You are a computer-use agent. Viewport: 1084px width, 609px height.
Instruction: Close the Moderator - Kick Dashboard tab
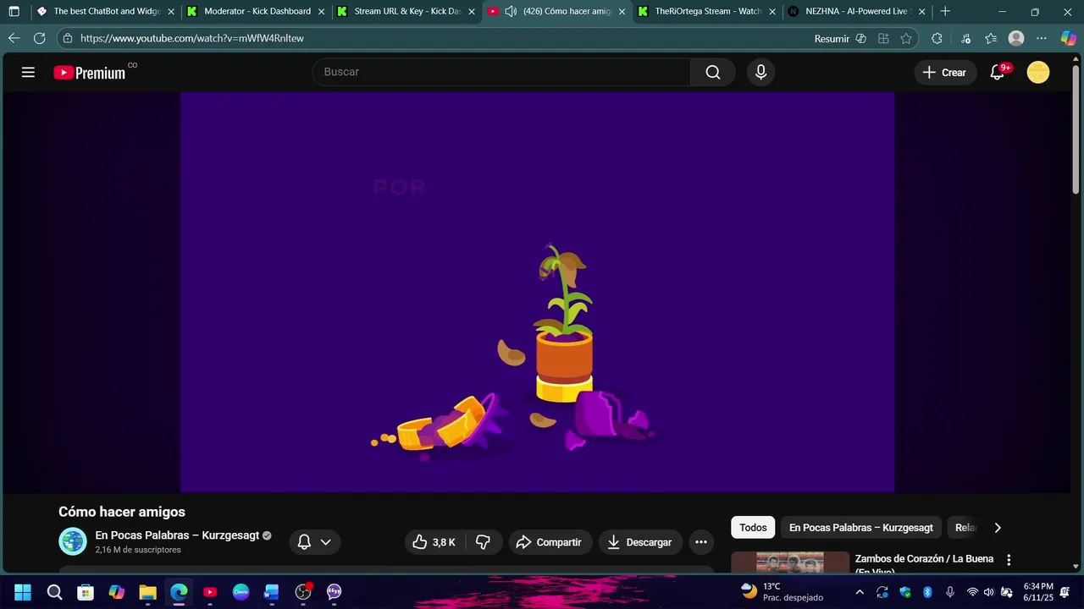[x=321, y=12]
